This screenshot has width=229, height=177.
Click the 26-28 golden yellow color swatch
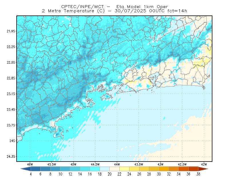pos(144,169)
